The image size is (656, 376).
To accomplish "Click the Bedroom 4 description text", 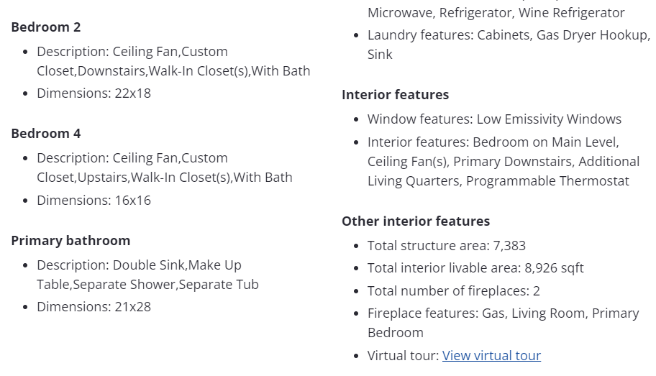I will [x=165, y=168].
